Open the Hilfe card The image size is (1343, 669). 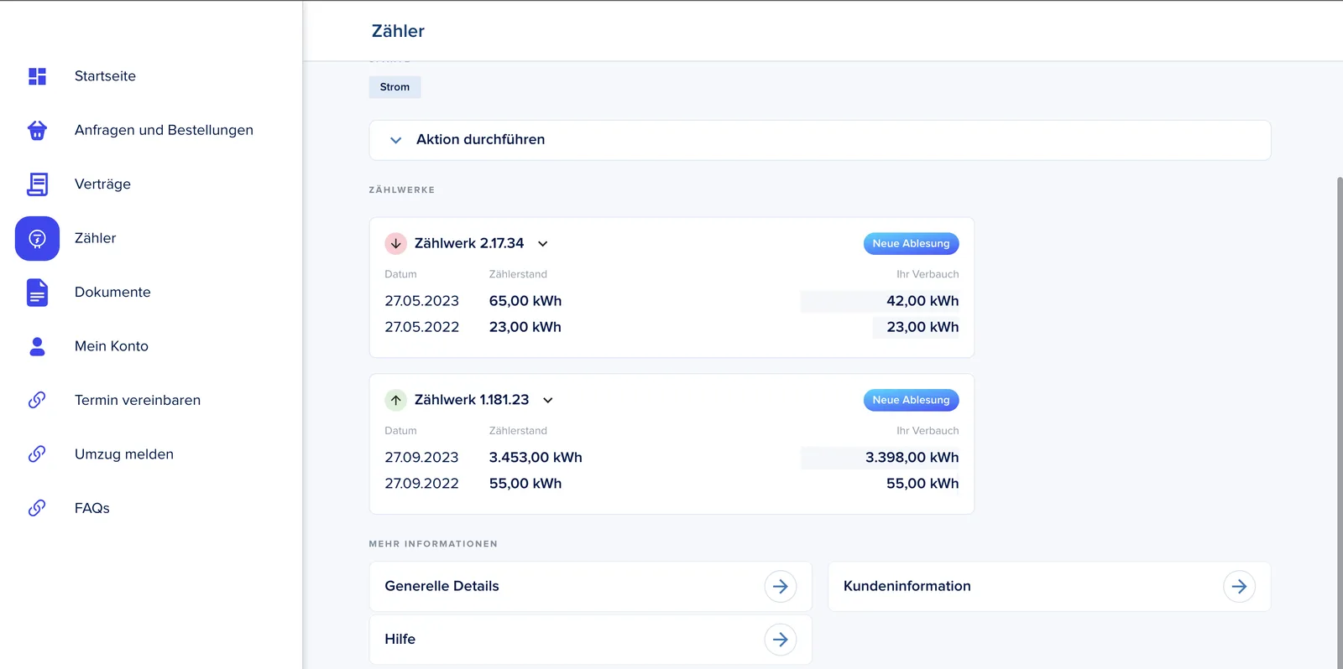(x=590, y=640)
